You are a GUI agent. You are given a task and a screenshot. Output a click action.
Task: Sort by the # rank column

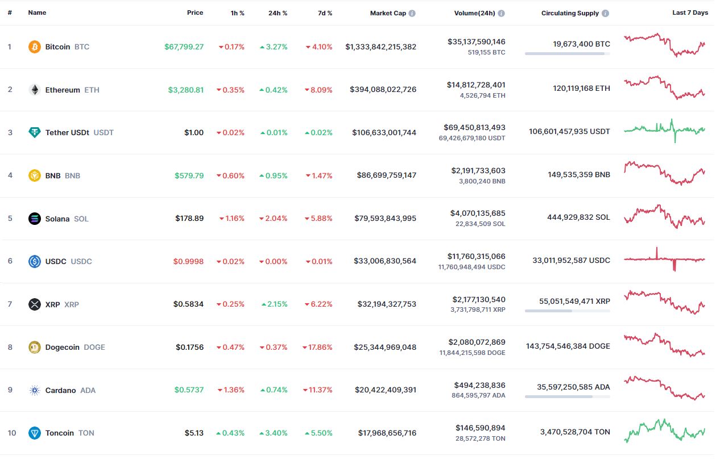pos(10,12)
